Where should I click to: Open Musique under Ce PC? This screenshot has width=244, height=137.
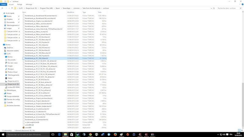(11, 69)
